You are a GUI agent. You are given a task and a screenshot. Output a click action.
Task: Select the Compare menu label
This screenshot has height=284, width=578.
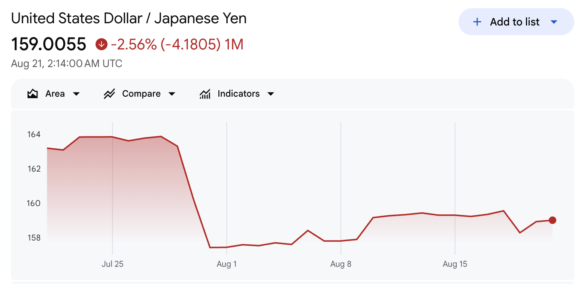[x=141, y=94]
